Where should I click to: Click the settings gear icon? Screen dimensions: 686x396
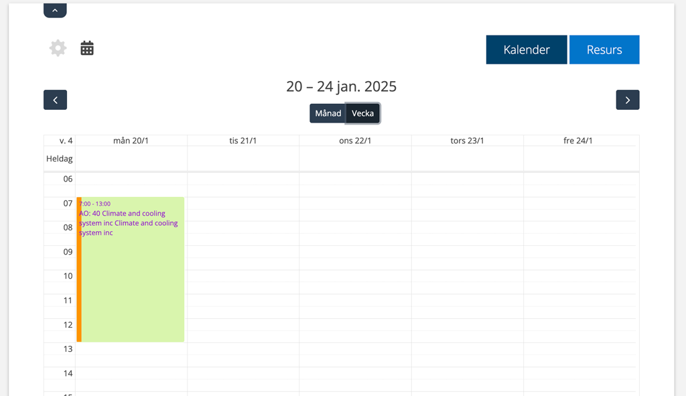(x=58, y=48)
